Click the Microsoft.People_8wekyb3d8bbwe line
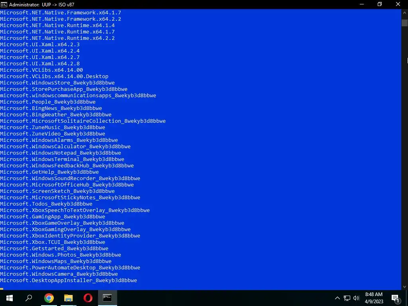The width and height of the screenshot is (408, 306). (48, 102)
